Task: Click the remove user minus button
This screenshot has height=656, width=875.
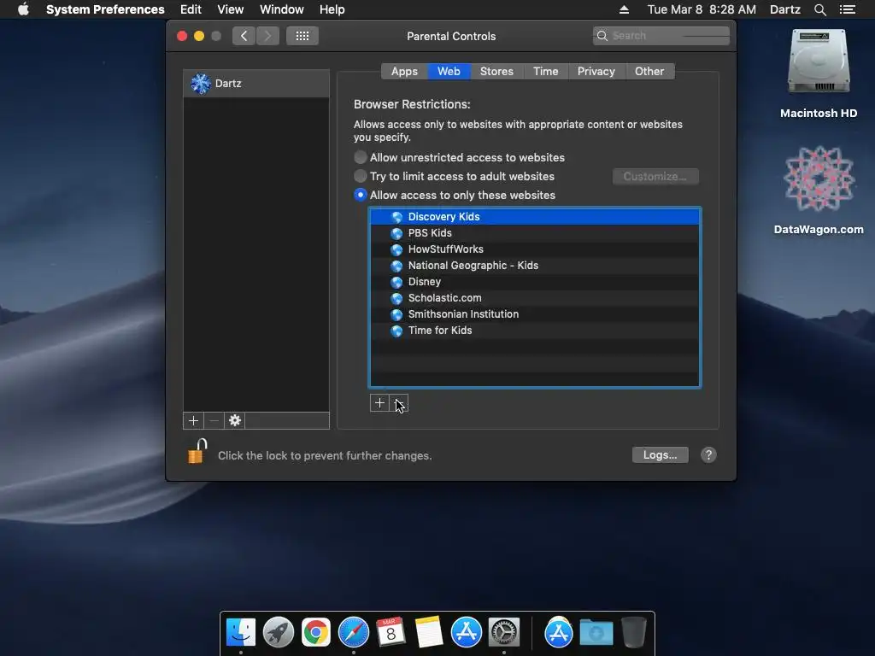Action: 214,420
